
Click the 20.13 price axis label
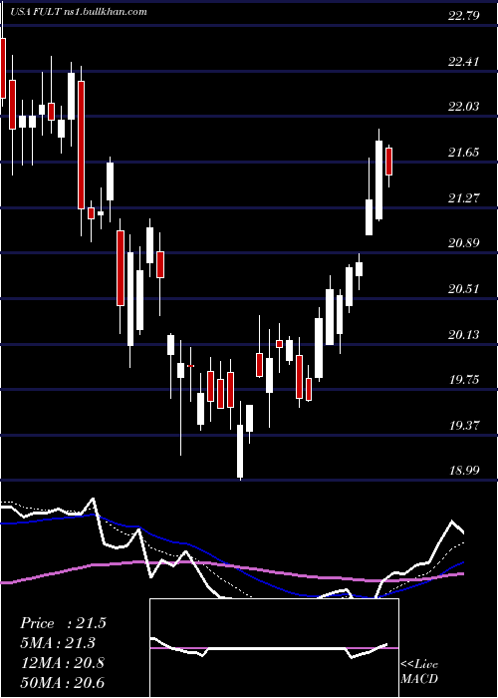pyautogui.click(x=464, y=335)
